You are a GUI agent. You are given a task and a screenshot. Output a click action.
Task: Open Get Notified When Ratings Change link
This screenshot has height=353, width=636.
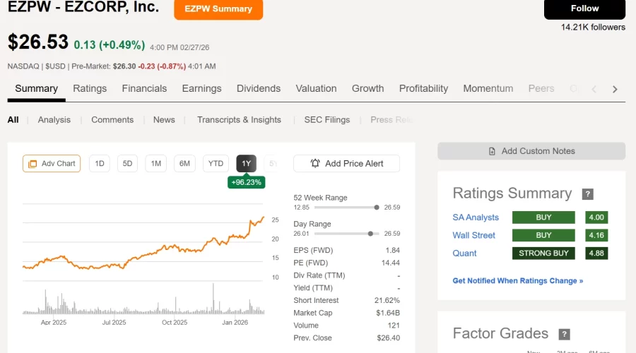pyautogui.click(x=517, y=280)
